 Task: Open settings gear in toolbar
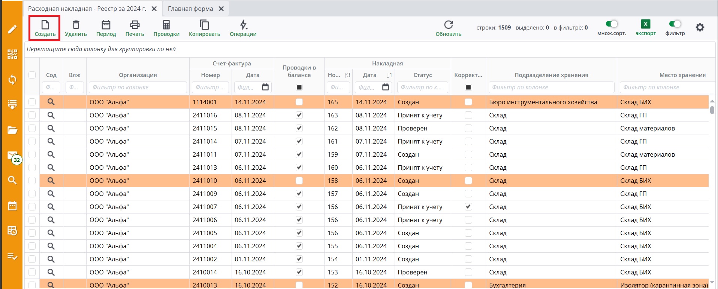(x=700, y=27)
